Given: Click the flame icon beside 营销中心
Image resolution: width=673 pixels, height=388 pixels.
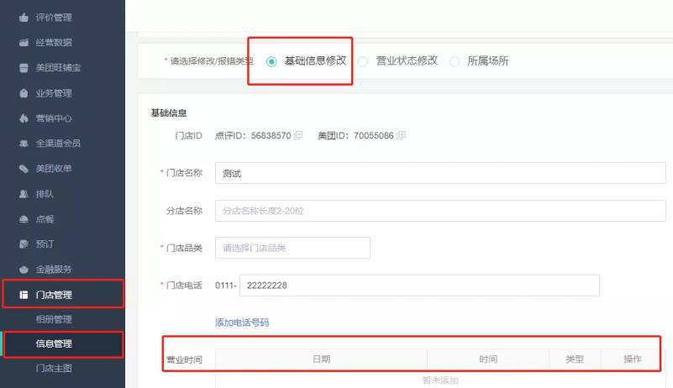Looking at the screenshot, I should (x=24, y=118).
